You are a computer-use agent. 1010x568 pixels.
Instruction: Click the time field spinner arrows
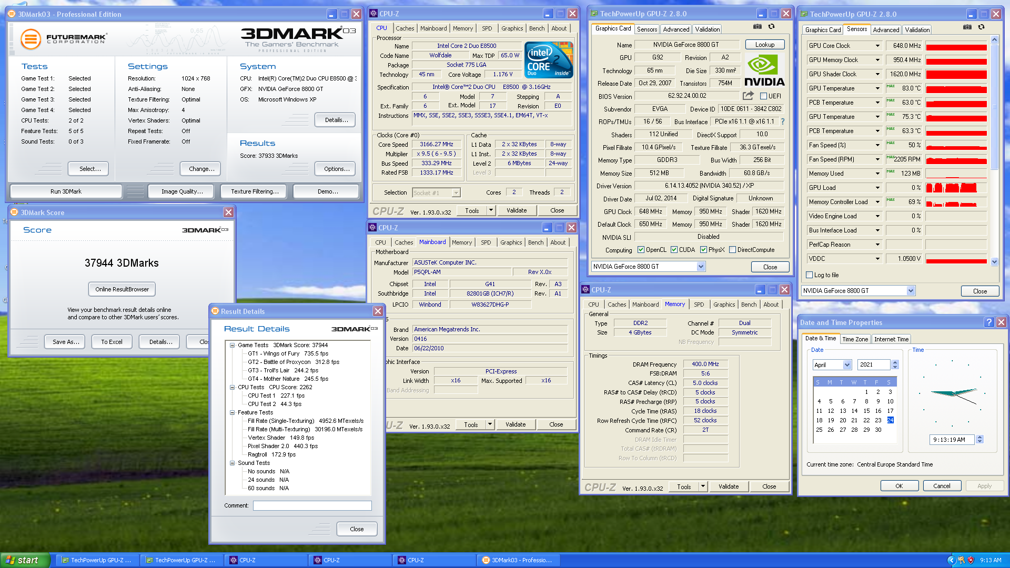(x=979, y=440)
